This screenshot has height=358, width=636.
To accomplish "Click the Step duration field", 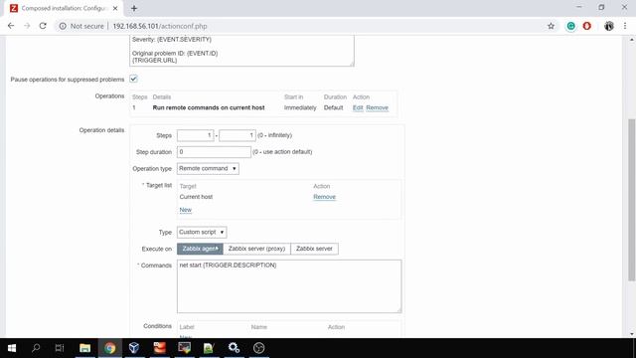I will click(x=214, y=152).
